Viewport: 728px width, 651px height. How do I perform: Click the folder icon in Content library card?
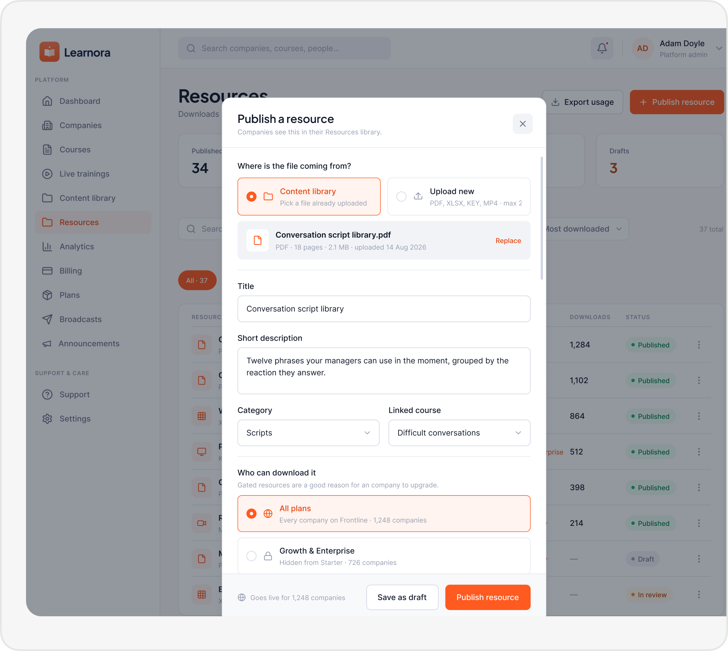(x=268, y=196)
